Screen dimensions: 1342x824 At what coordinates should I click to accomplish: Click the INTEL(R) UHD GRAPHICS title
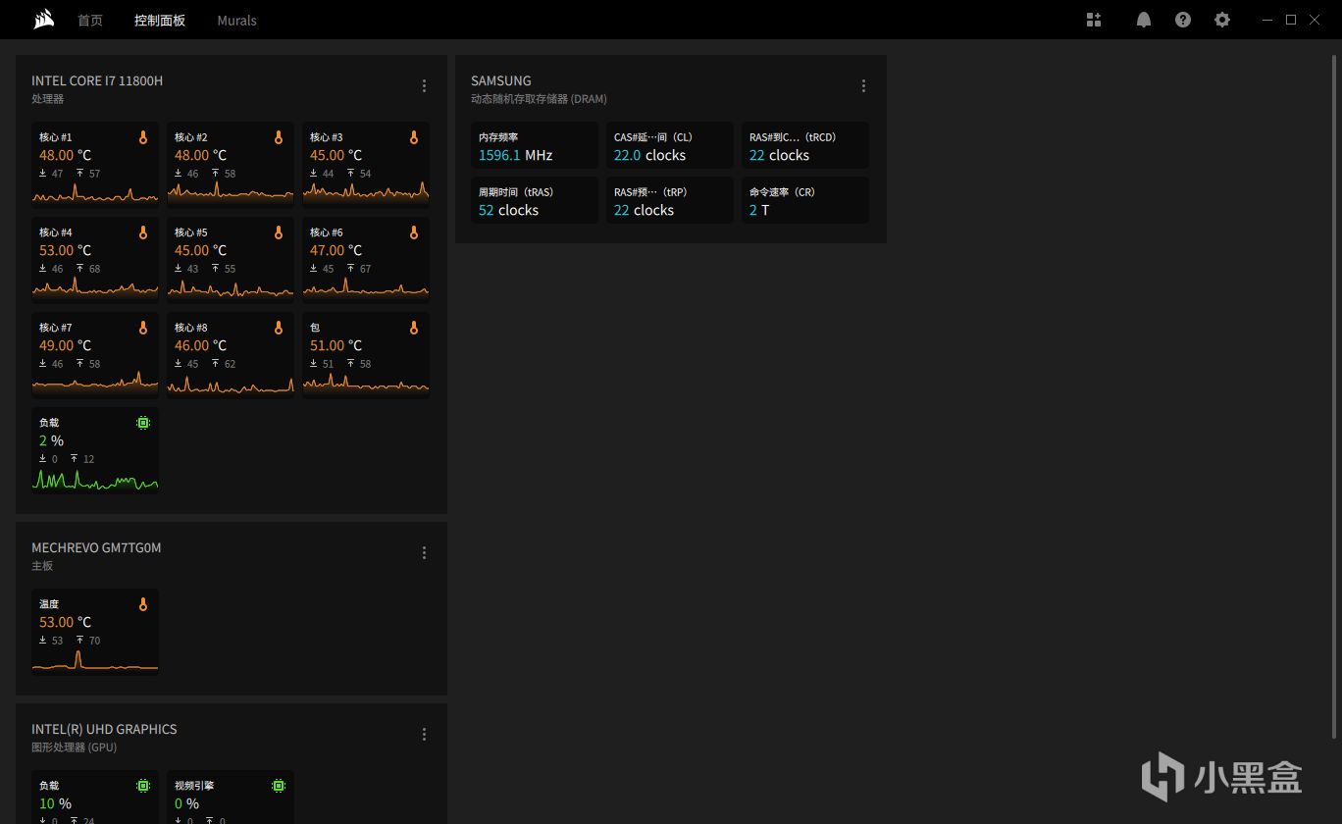pos(104,730)
